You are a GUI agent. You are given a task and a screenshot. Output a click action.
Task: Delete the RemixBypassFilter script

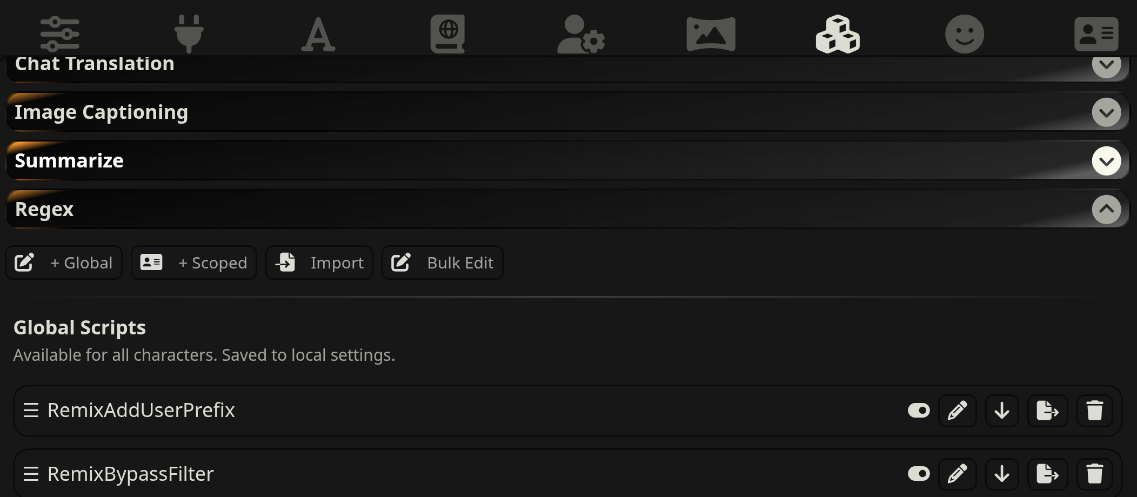(1095, 474)
